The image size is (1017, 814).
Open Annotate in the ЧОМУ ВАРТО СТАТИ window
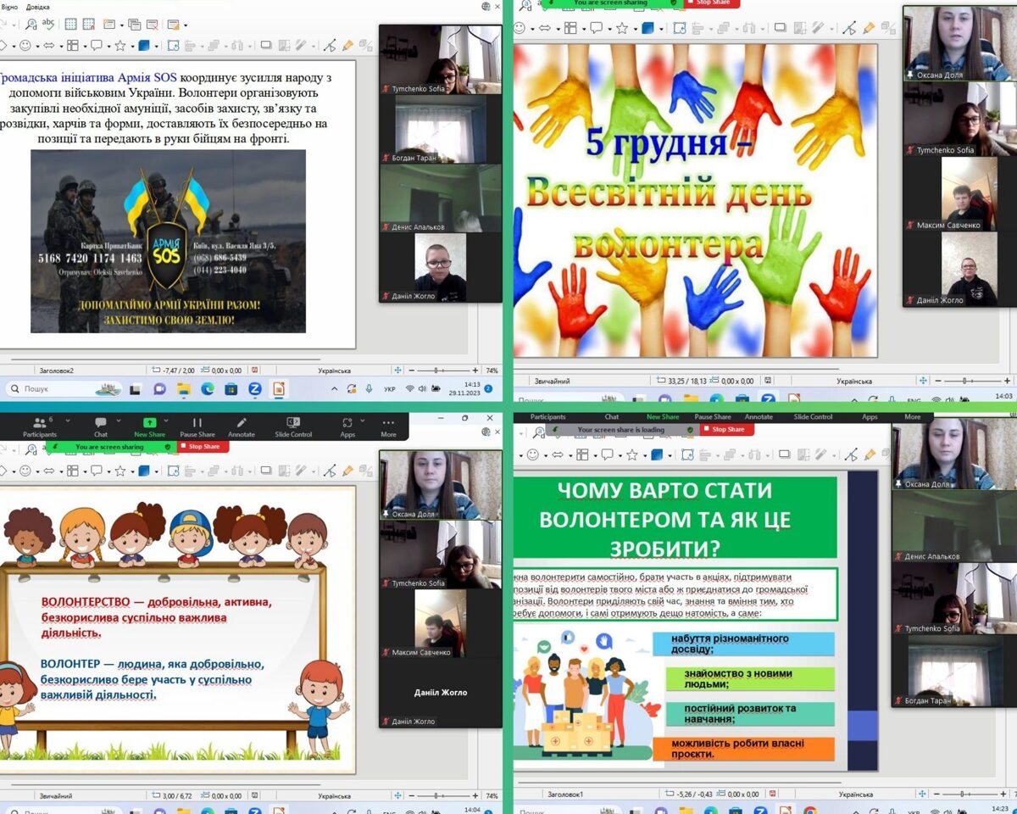pos(759,417)
